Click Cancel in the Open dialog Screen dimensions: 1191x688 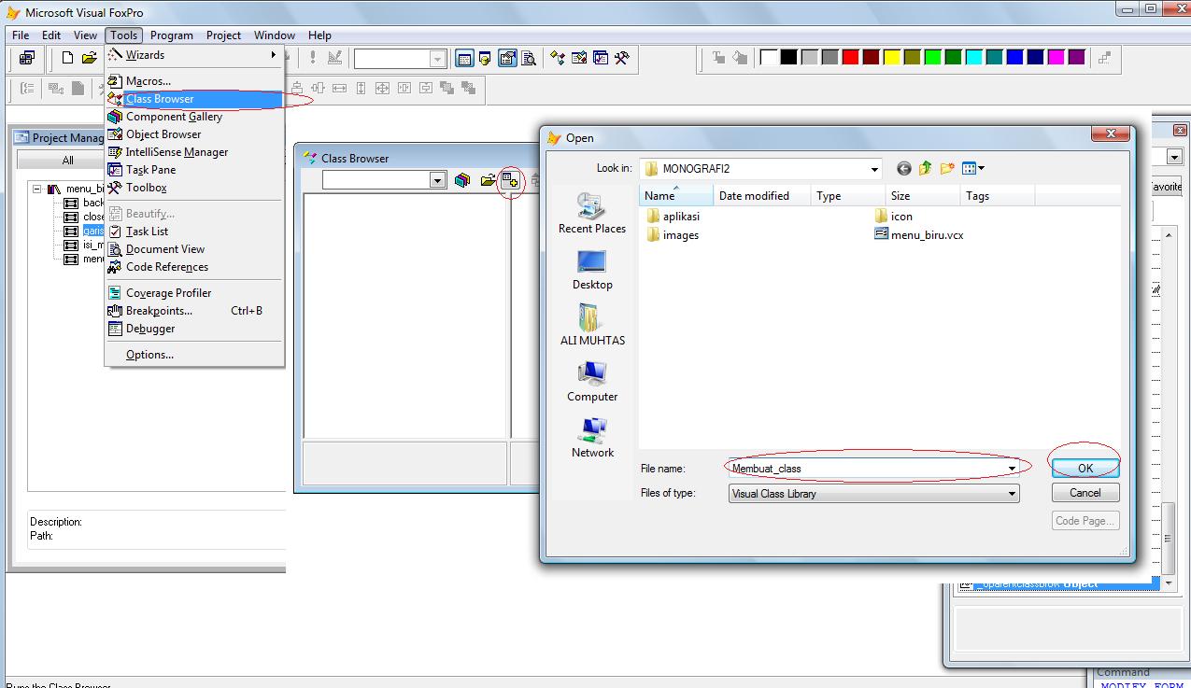pos(1085,493)
